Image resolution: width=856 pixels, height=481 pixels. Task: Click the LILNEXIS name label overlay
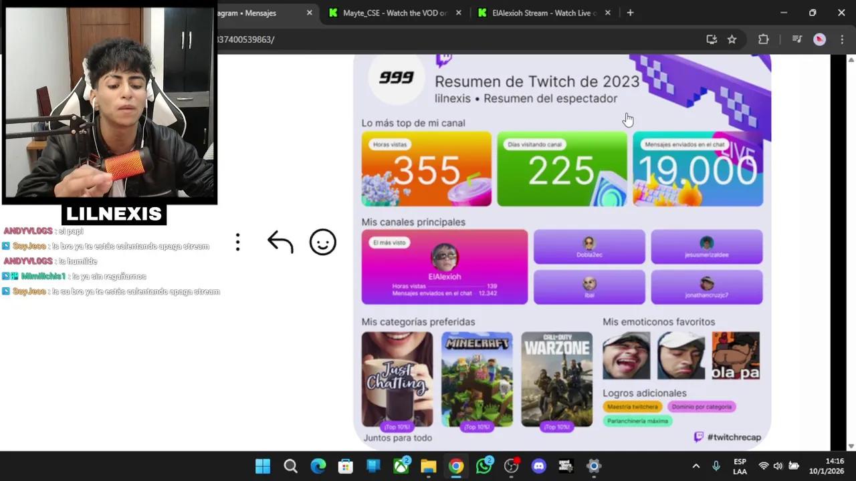tap(114, 214)
